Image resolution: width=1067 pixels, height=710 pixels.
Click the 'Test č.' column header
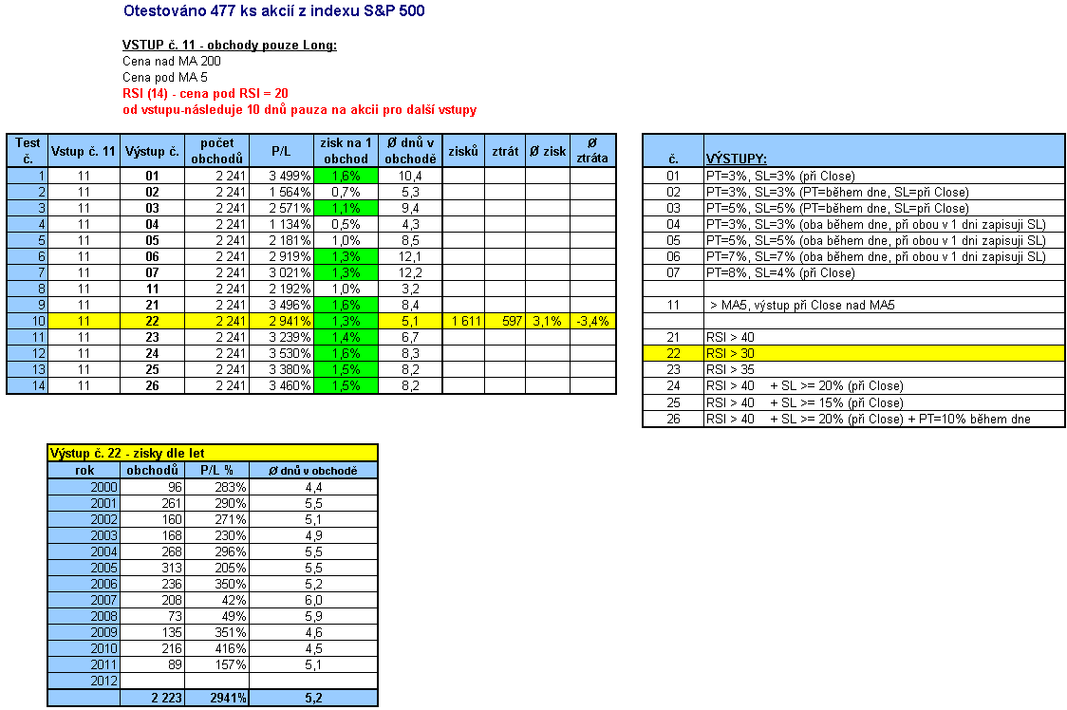tap(28, 150)
